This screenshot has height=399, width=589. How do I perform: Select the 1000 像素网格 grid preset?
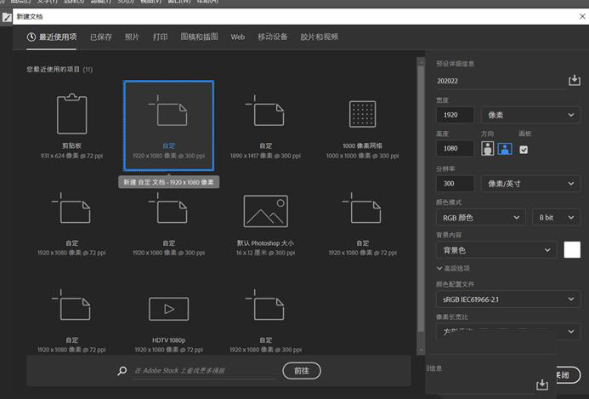tap(362, 126)
